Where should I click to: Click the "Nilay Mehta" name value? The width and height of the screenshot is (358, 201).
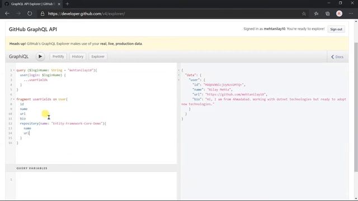click(x=219, y=89)
